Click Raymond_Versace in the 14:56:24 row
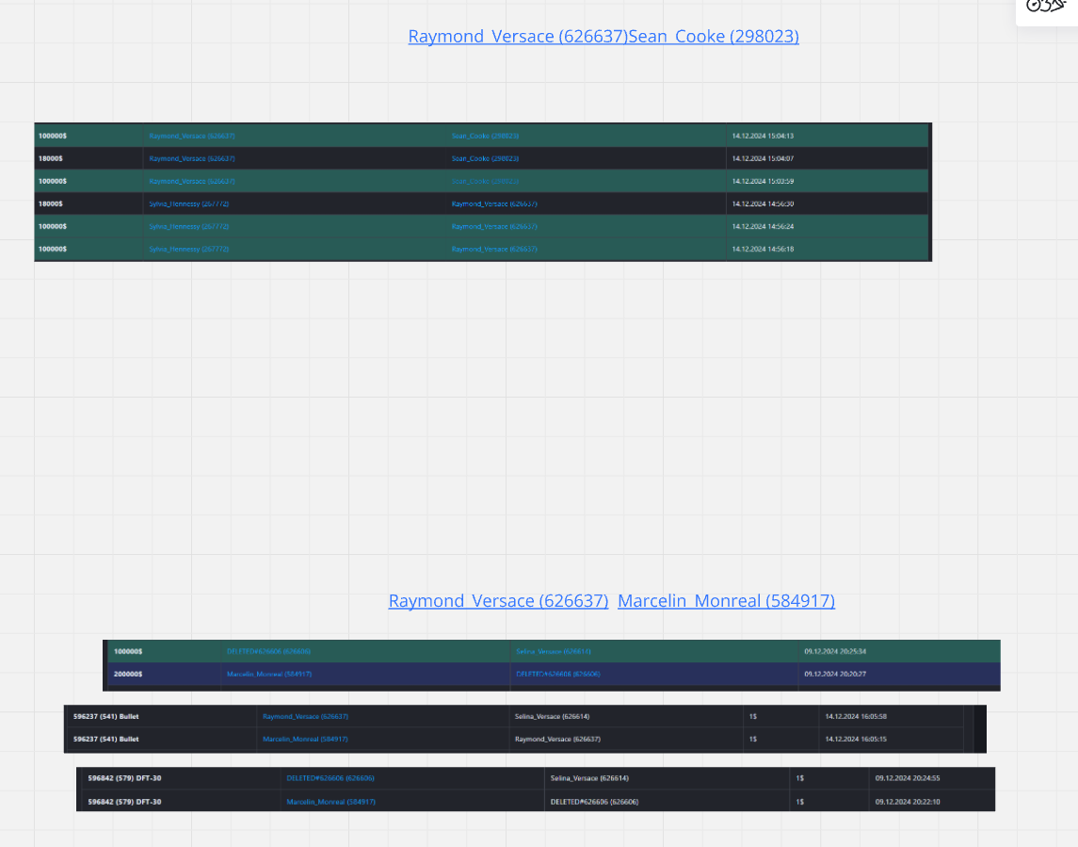 (494, 226)
